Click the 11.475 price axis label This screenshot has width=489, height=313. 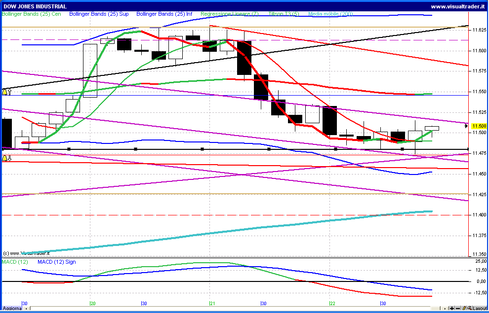[x=479, y=153]
